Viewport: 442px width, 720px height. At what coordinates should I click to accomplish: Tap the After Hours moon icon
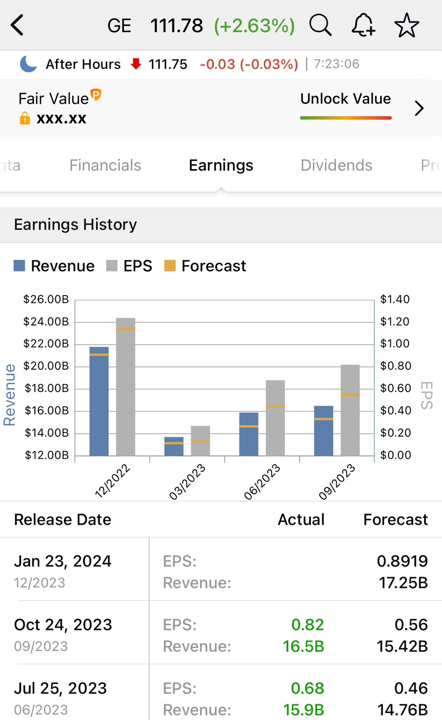point(28,64)
